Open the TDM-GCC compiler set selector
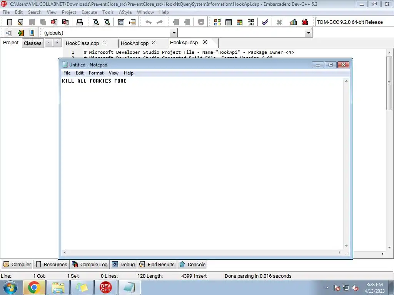The image size is (394, 295). tap(354, 22)
